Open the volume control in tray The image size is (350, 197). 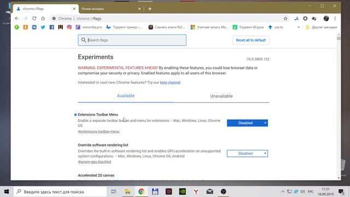point(302,192)
